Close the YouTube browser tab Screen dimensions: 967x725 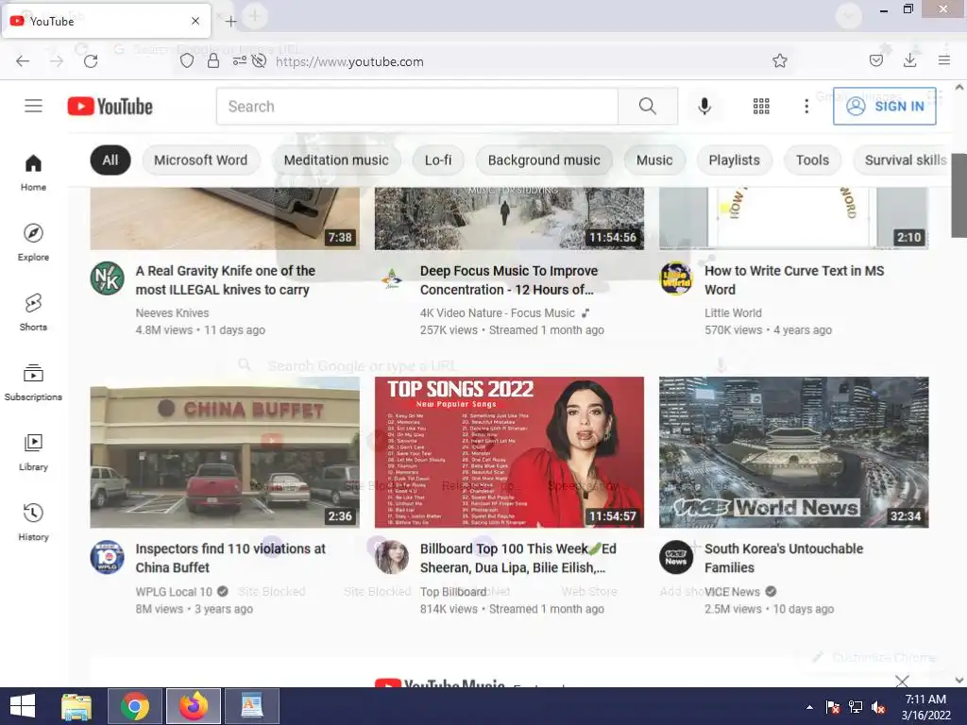pos(195,21)
